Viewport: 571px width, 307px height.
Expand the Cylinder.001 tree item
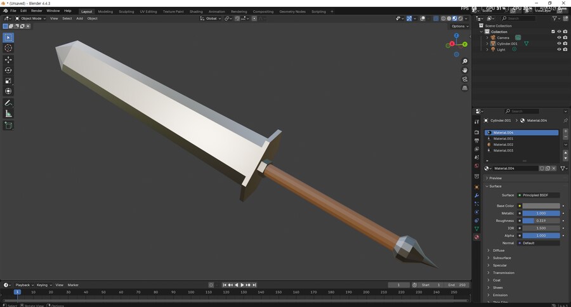click(x=487, y=43)
